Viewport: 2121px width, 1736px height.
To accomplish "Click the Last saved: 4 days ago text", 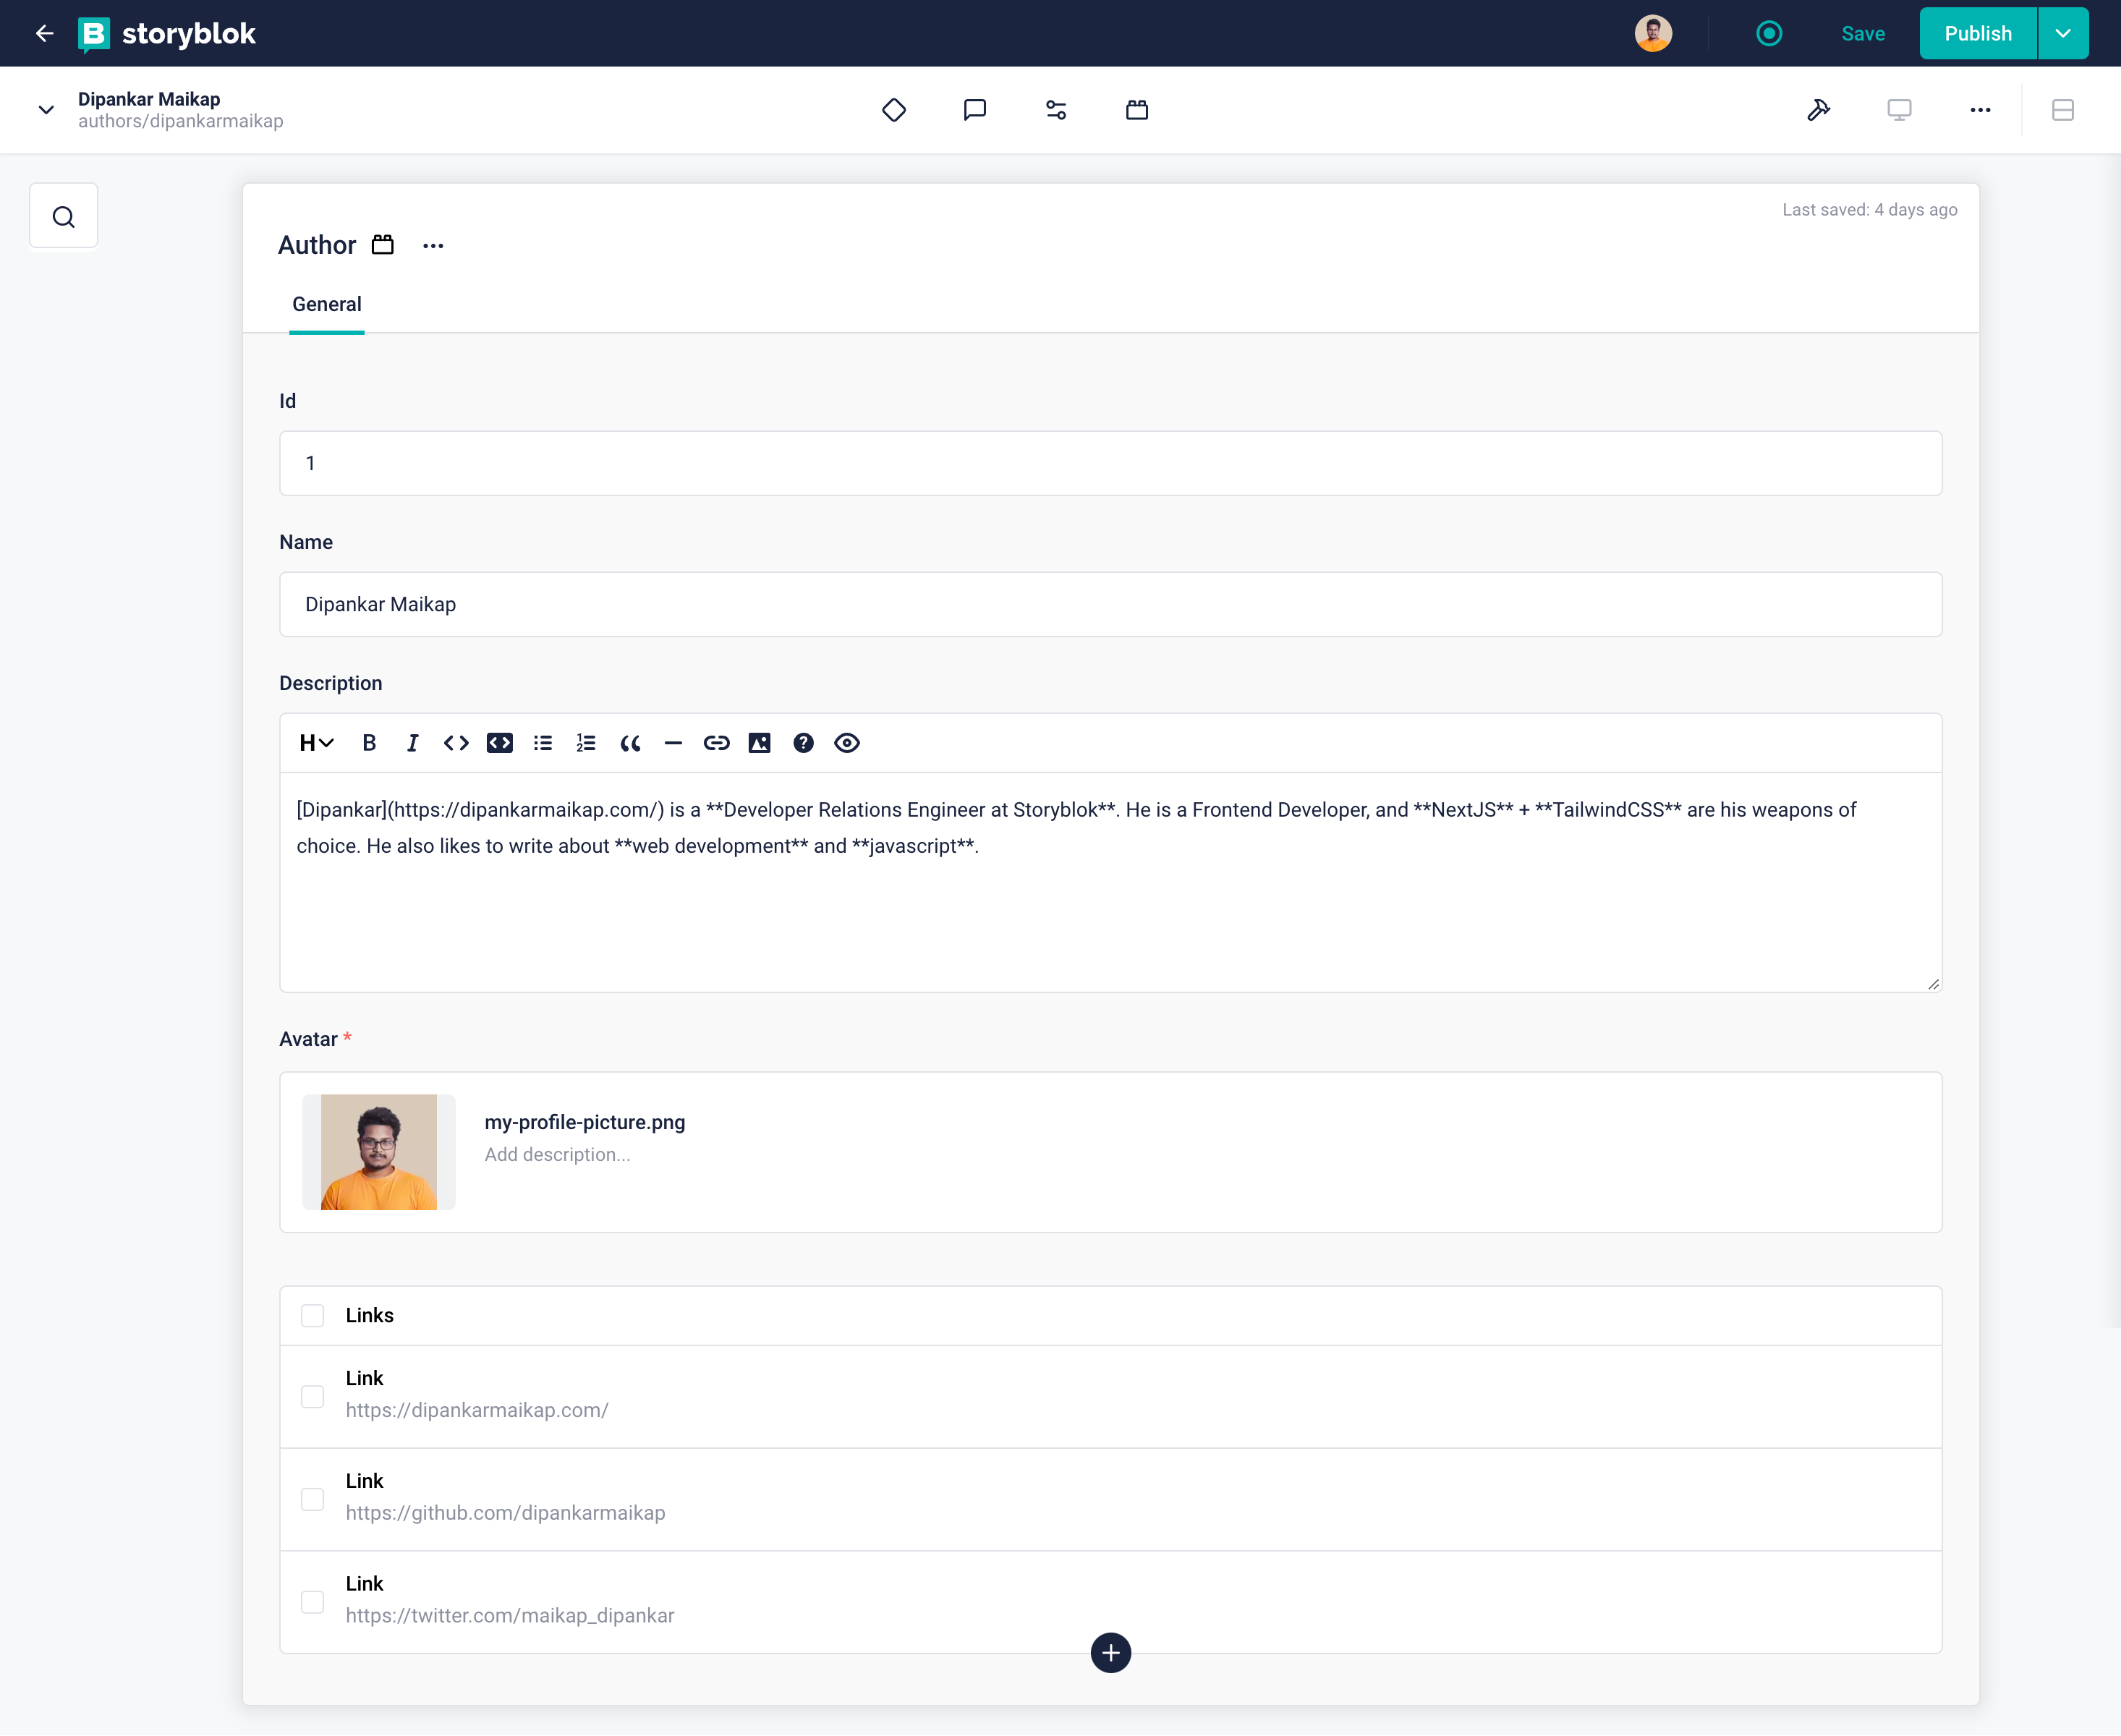I will (1870, 210).
